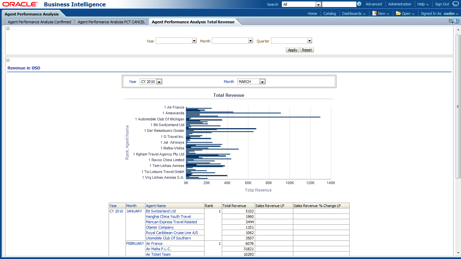The height and width of the screenshot is (259, 461).
Task: Switch to Agent Performance Analysis PCT CANCEL tab
Action: coord(111,22)
